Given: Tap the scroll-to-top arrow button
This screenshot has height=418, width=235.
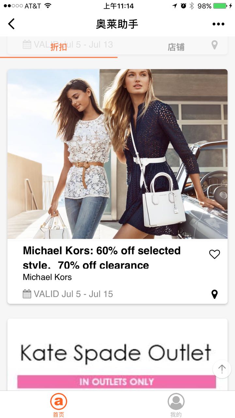Looking at the screenshot, I should click(x=222, y=369).
